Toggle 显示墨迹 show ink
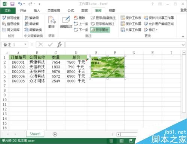Viewport: 187px width, 144px height. coord(100,30)
